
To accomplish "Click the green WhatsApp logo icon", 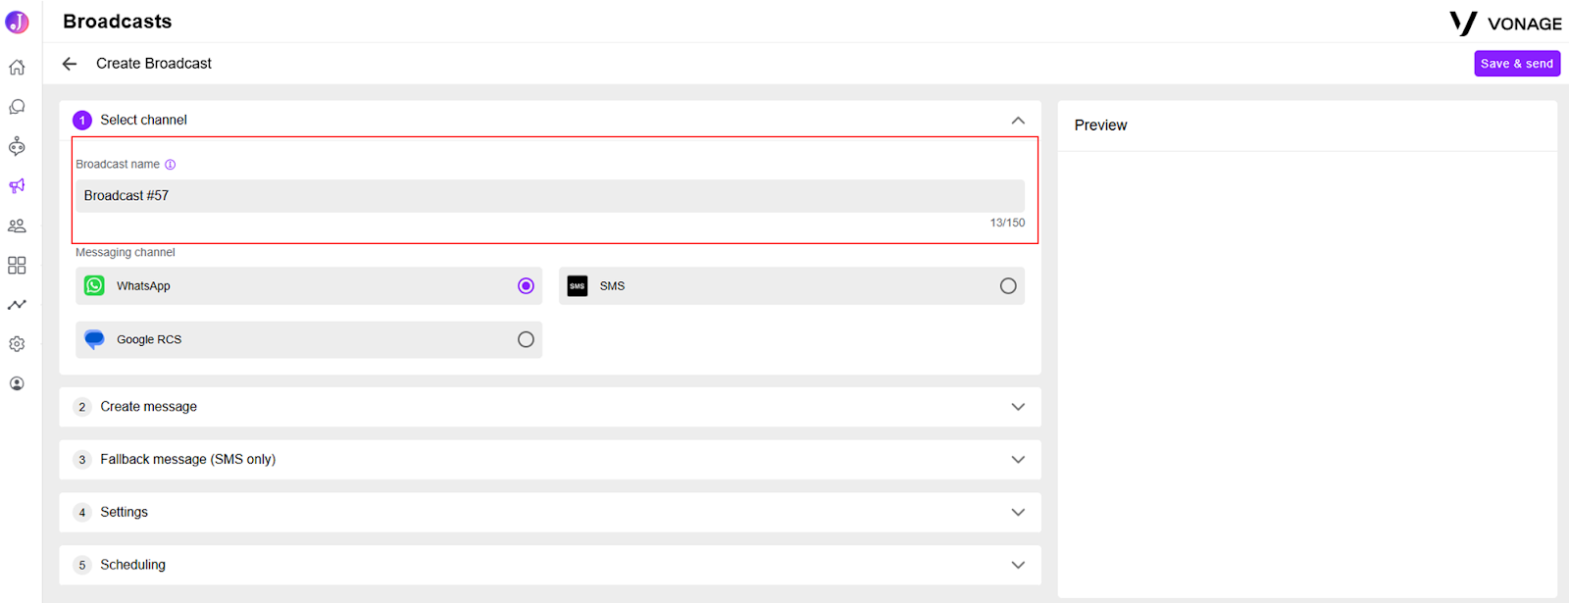I will (94, 285).
